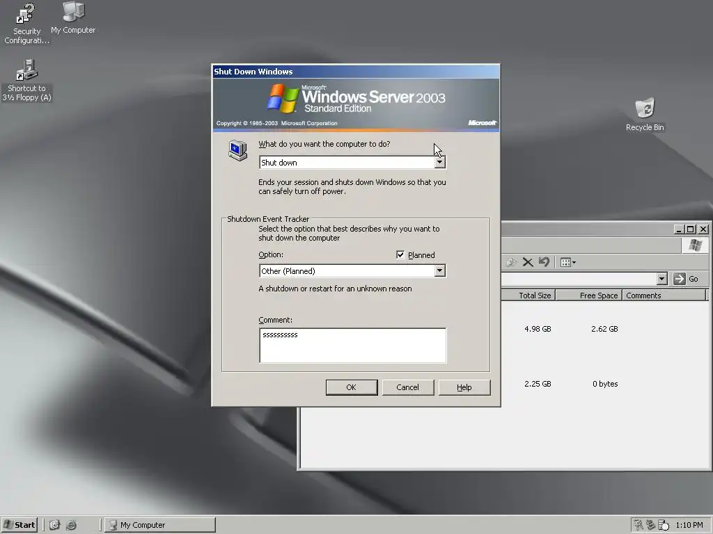
Task: Click the Help button in Shut Down dialog
Action: coord(464,387)
